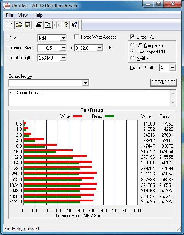Image resolution: width=184 pixels, height=235 pixels.
Task: Print results with the printer icon
Action: click(x=39, y=25)
